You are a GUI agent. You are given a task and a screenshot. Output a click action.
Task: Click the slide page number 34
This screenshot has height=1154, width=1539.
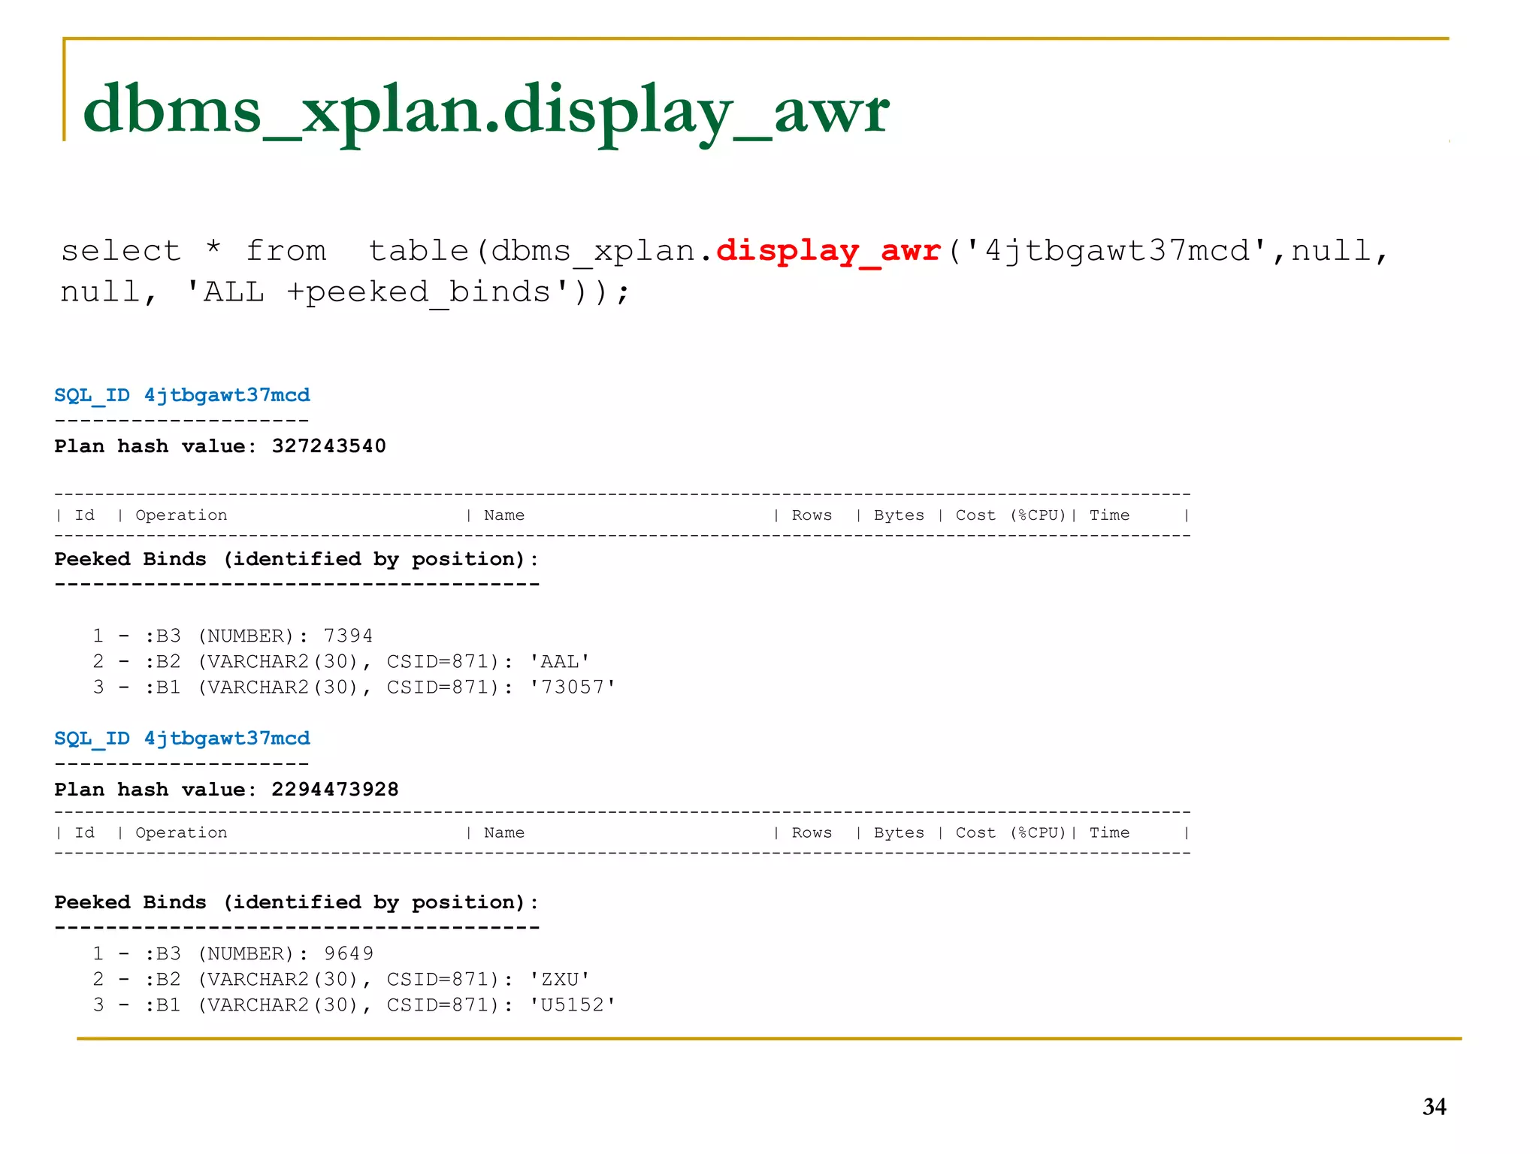[x=1435, y=1107]
